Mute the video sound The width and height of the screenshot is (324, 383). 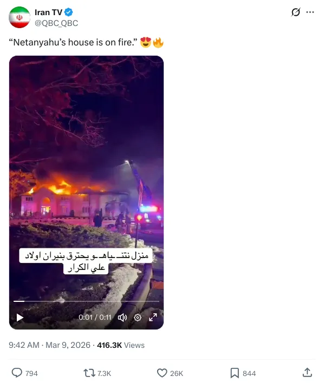[x=122, y=318]
